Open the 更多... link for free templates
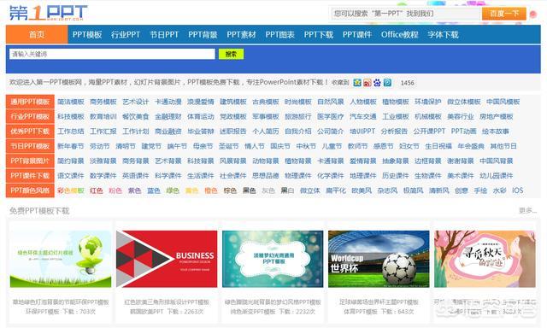The width and height of the screenshot is (547, 328). (x=527, y=210)
